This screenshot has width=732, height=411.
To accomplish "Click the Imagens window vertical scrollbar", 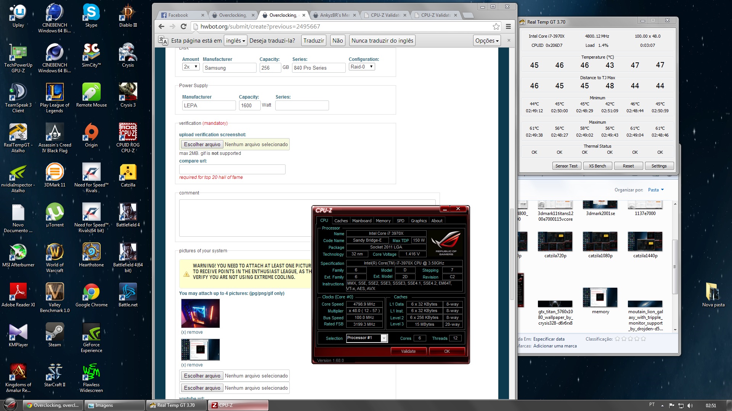I will point(675,266).
